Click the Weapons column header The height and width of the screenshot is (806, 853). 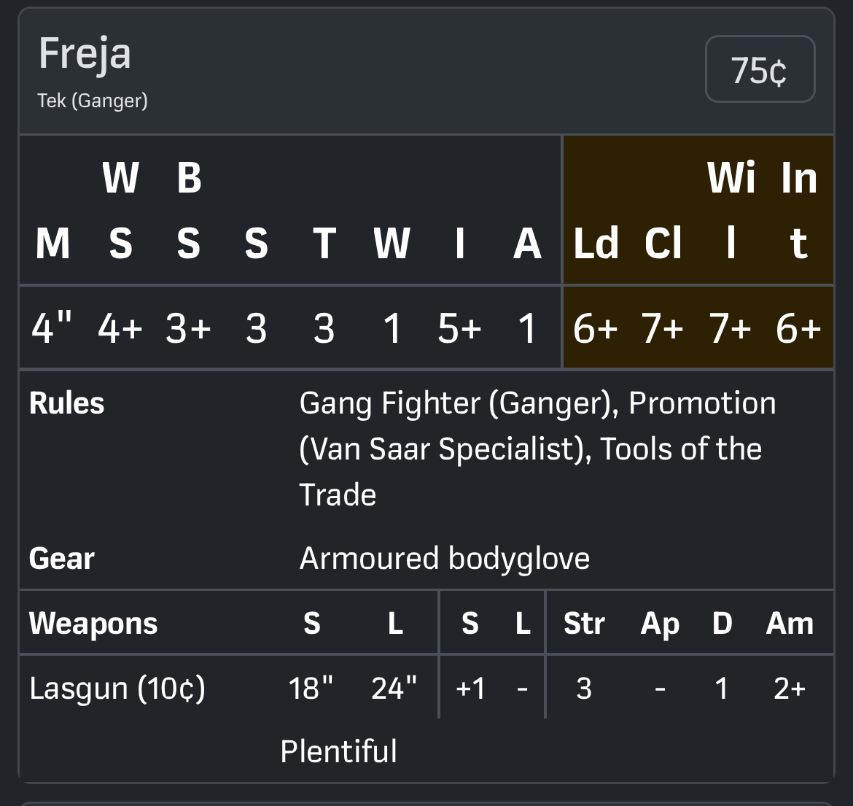(93, 624)
